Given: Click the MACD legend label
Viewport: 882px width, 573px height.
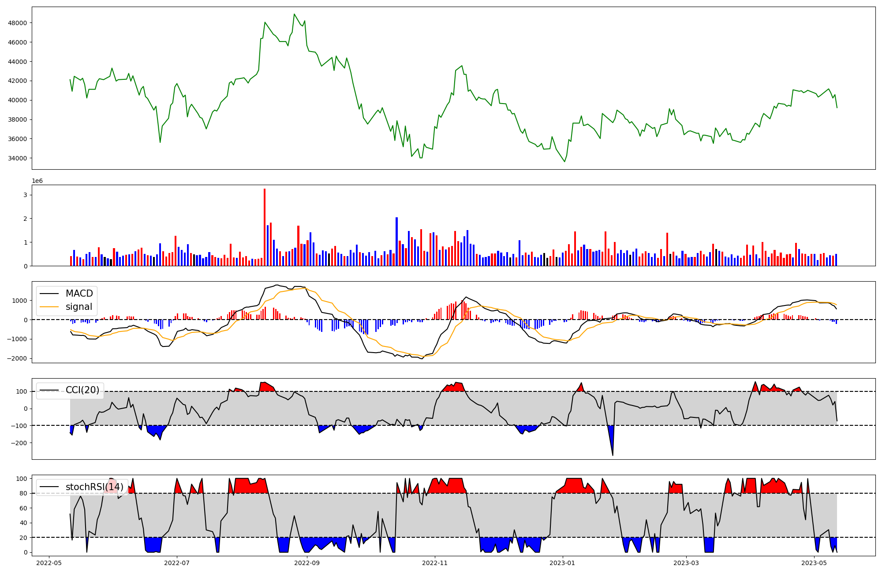Looking at the screenshot, I should click(x=79, y=294).
